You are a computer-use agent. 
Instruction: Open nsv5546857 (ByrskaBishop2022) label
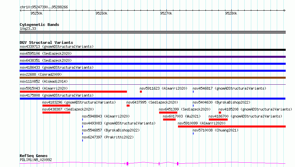coord(111,130)
